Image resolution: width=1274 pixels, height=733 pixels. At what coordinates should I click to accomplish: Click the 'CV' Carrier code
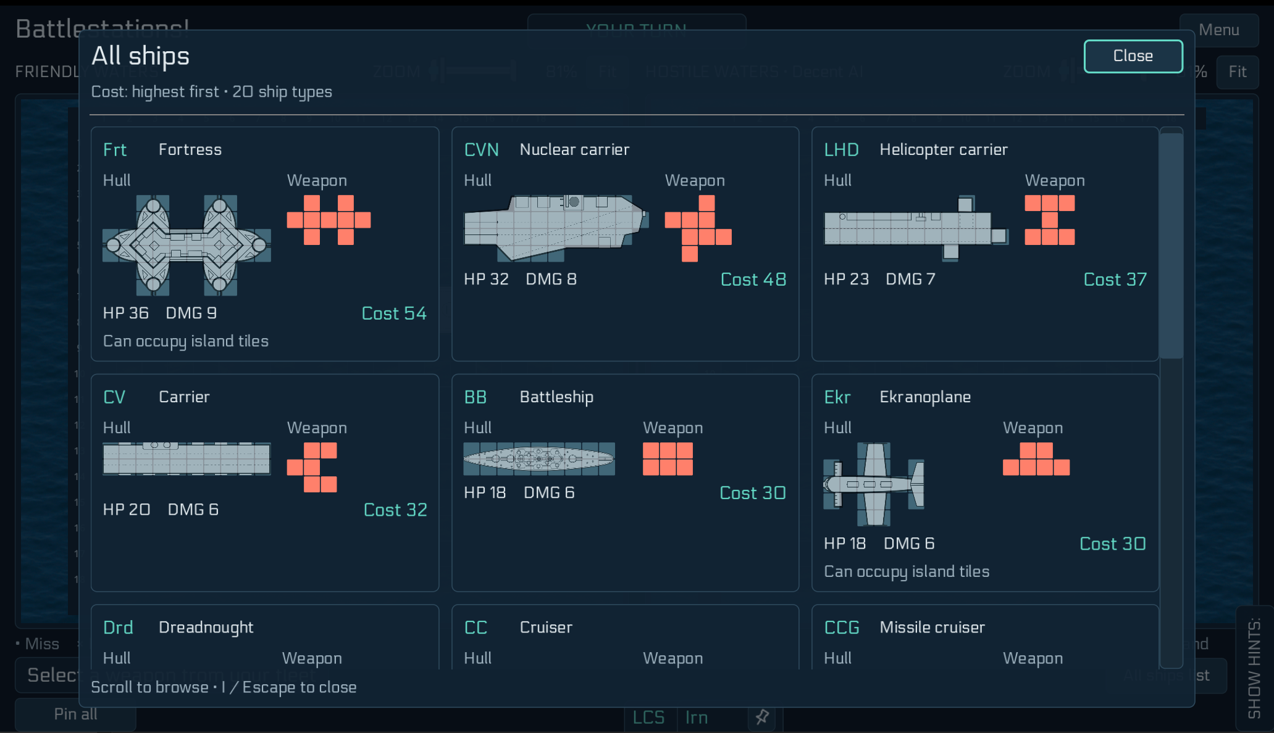point(114,397)
